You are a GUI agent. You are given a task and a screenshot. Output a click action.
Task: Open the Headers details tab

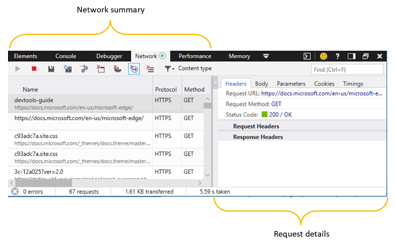pos(236,84)
